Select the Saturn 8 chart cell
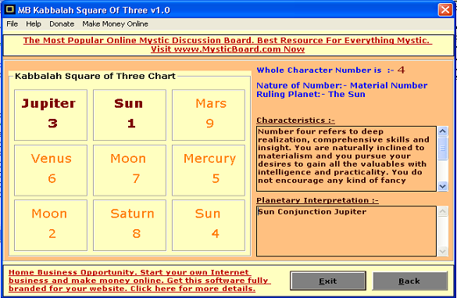 tap(130, 225)
